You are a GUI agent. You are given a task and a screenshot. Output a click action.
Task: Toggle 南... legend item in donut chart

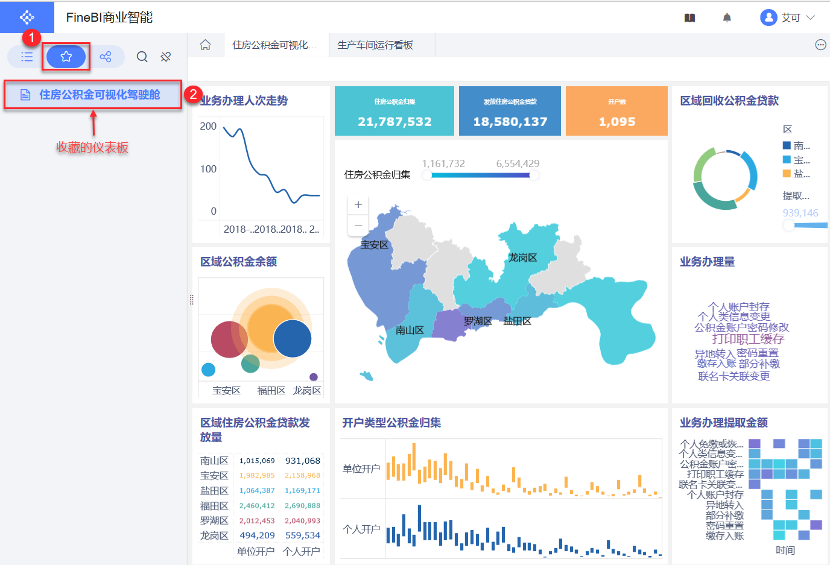point(796,145)
